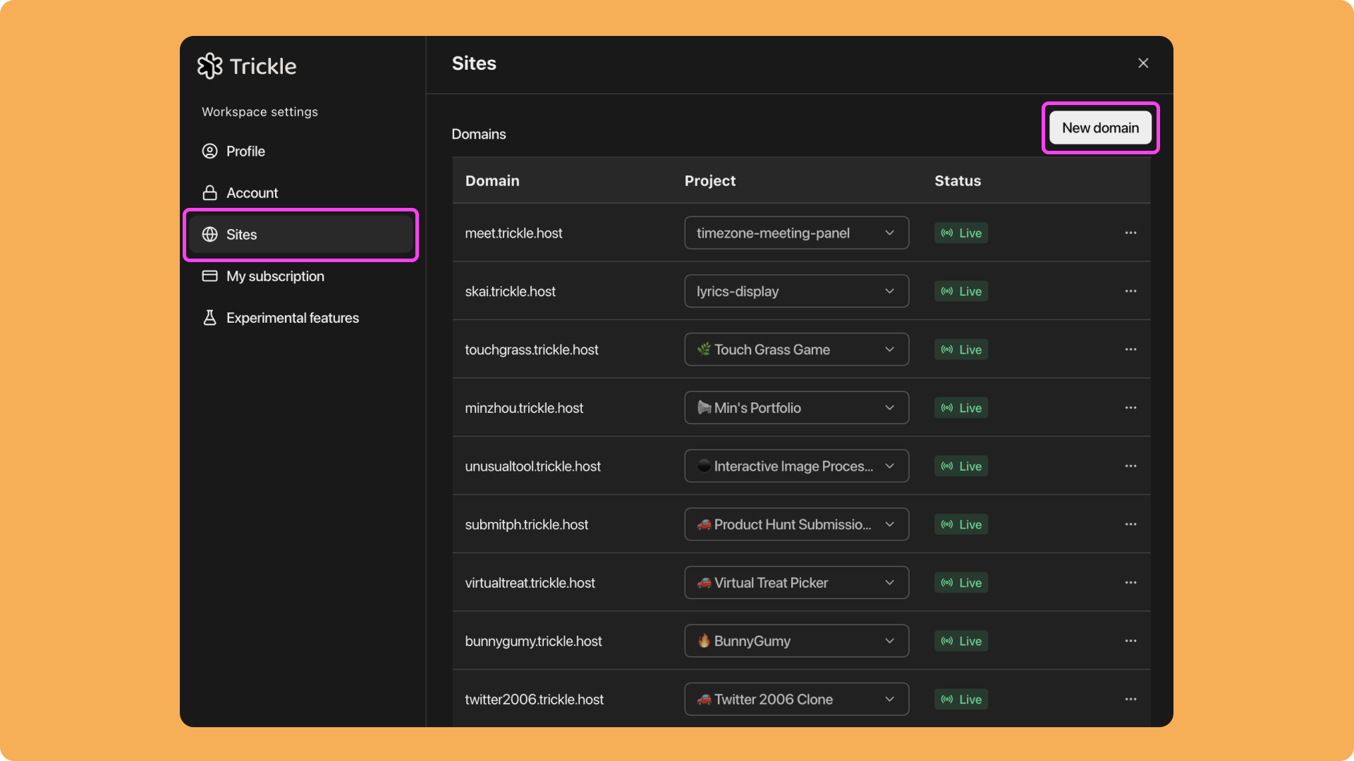Switch to the Account settings section
This screenshot has width=1354, height=761.
coord(251,192)
